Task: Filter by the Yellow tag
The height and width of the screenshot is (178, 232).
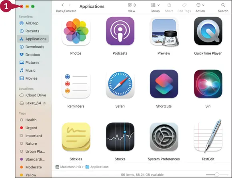Action: 33,175
